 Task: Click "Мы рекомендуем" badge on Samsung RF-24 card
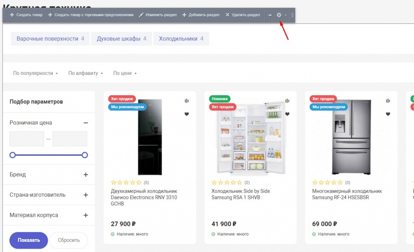click(329, 107)
